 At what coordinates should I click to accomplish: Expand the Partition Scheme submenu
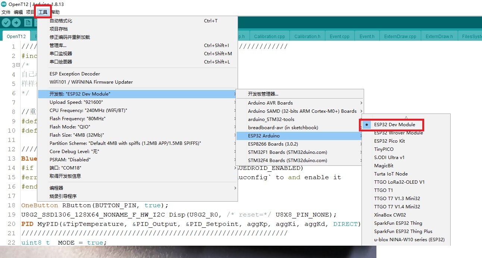(x=137, y=143)
